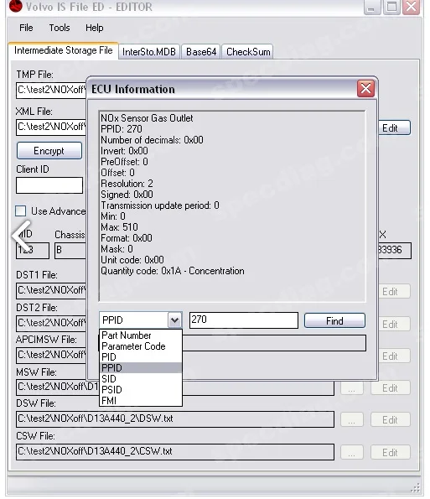Click the MID field showing 128
430x499 pixels.
tap(33, 251)
